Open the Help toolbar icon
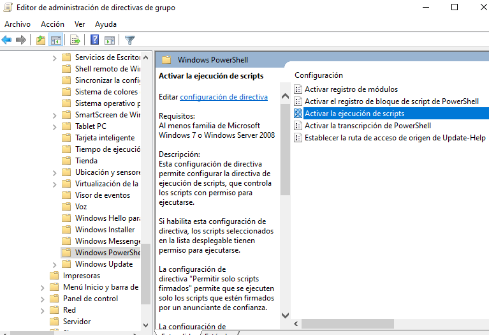This screenshot has width=489, height=335. point(94,40)
